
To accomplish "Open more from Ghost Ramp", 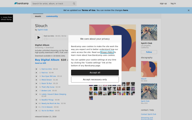I will [6, 18].
